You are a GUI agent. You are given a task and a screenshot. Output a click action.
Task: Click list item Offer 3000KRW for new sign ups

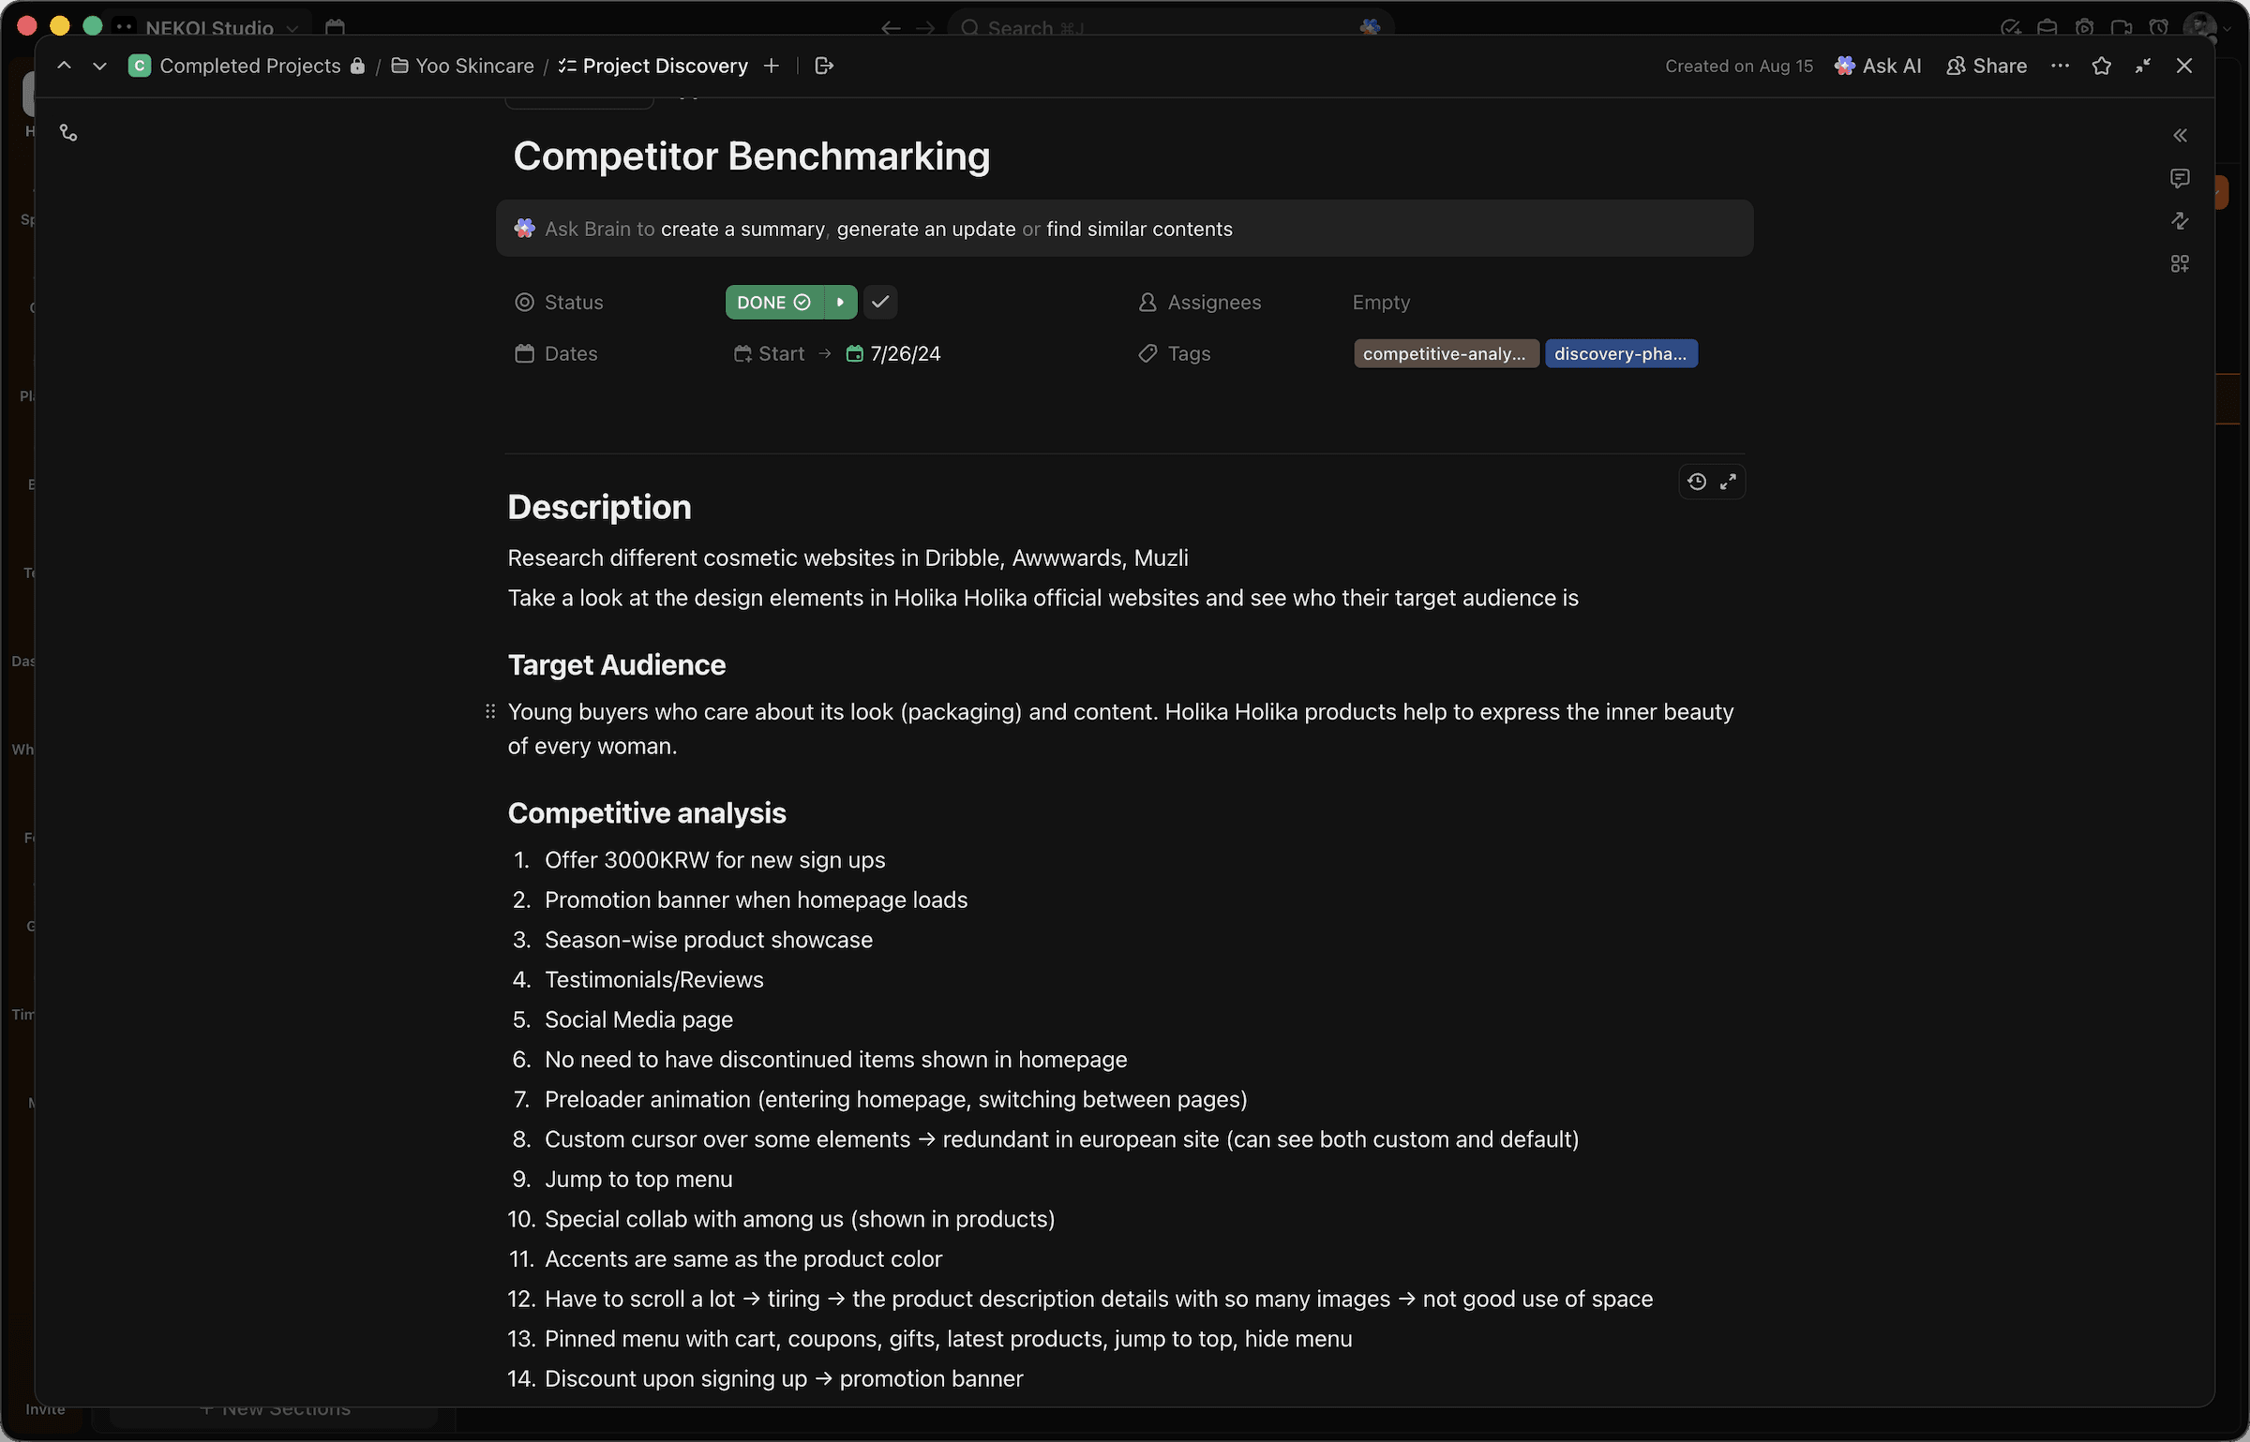pyautogui.click(x=714, y=860)
